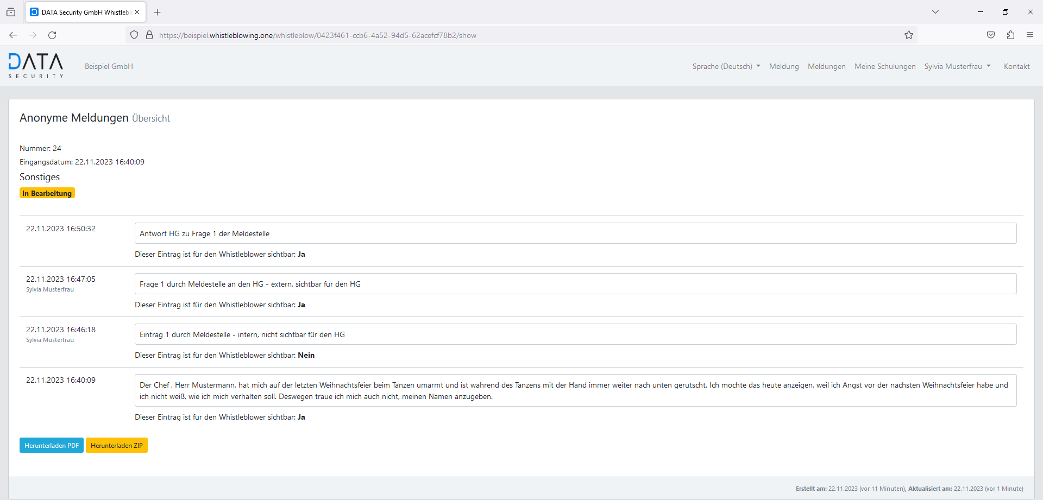Image resolution: width=1043 pixels, height=500 pixels.
Task: Open Meine Schulungen menu item
Action: point(885,66)
